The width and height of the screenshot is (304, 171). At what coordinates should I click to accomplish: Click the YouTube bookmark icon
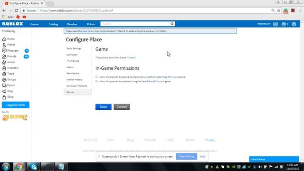(24, 17)
